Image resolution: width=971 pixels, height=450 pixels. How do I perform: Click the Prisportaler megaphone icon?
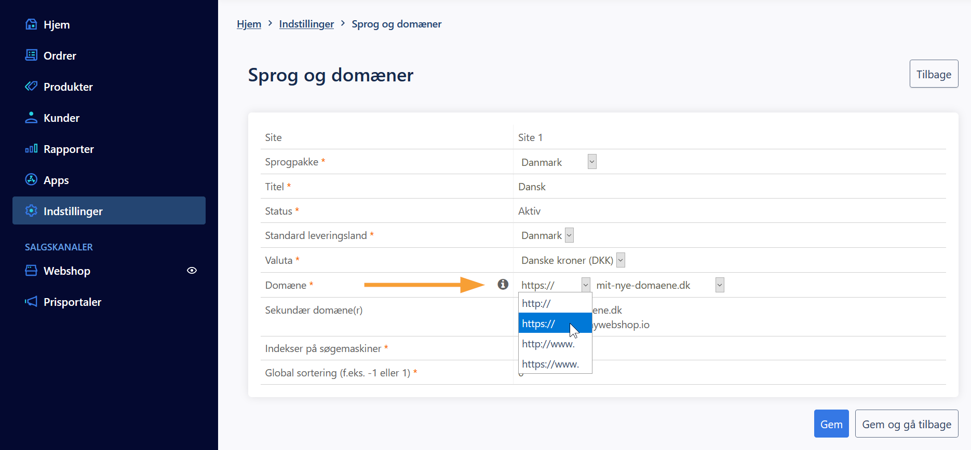click(x=31, y=302)
